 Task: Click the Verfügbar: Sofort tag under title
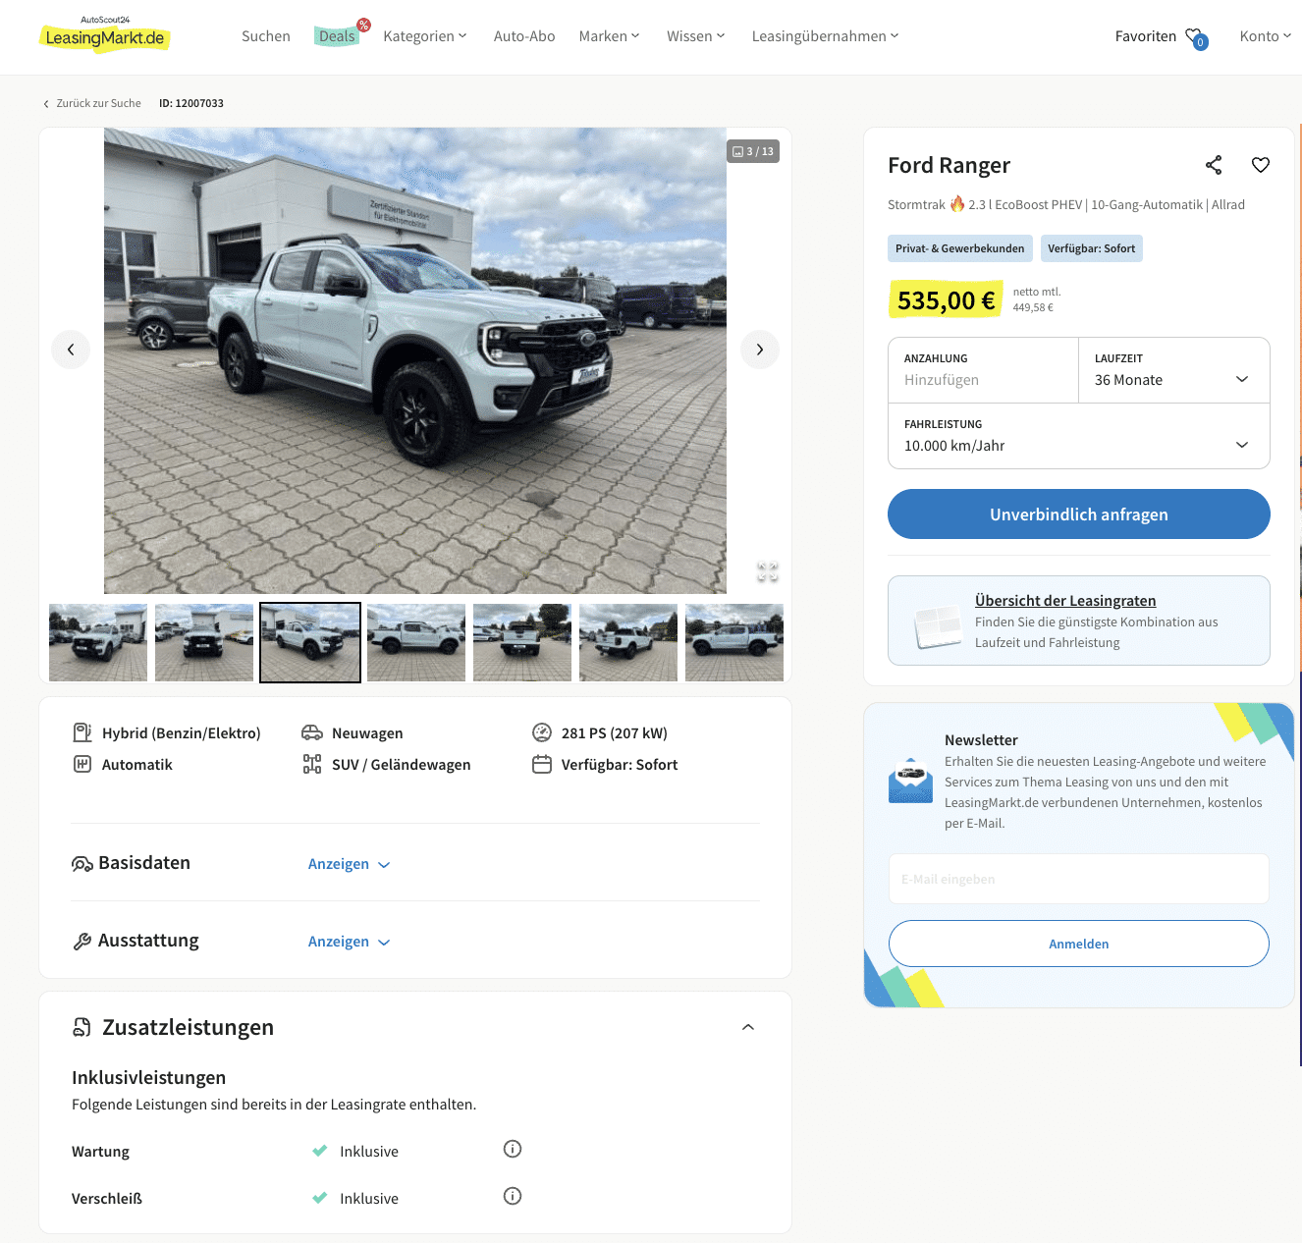point(1091,248)
